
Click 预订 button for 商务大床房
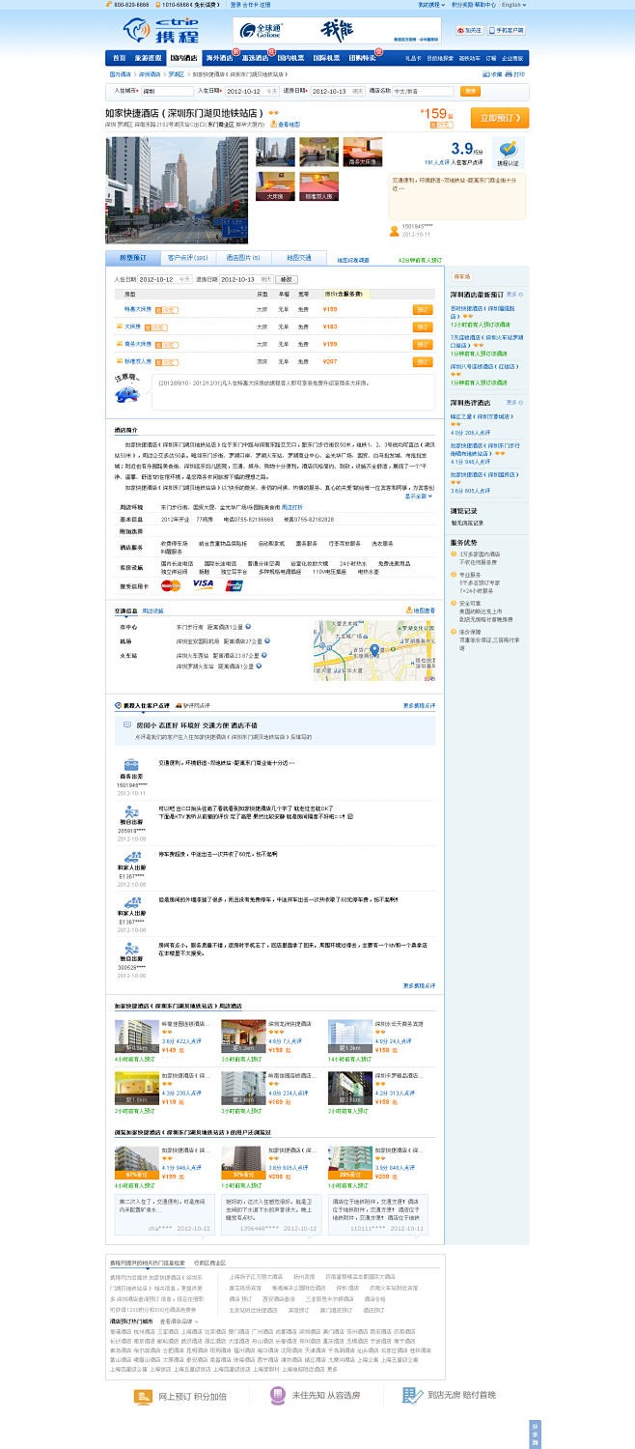coord(423,344)
